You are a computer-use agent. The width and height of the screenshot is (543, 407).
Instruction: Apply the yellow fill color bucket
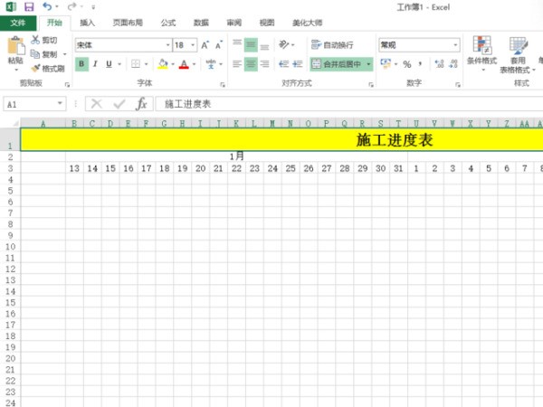[162, 64]
